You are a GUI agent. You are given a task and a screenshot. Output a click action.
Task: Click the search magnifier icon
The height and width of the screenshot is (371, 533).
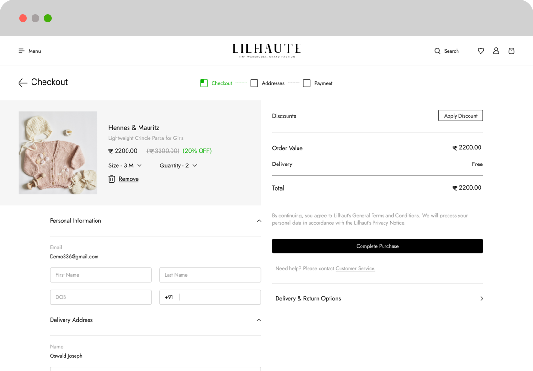[437, 51]
